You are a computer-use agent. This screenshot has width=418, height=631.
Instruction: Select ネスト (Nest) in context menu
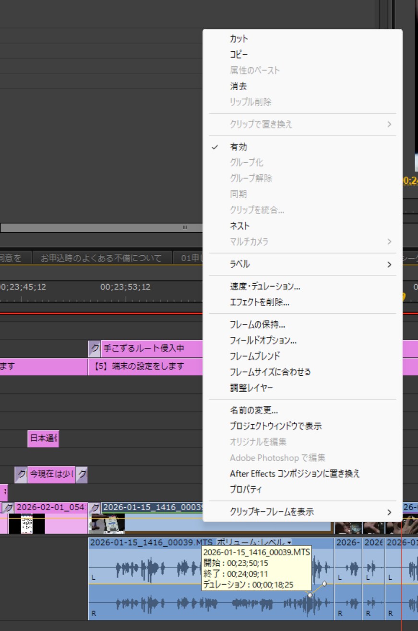click(239, 226)
